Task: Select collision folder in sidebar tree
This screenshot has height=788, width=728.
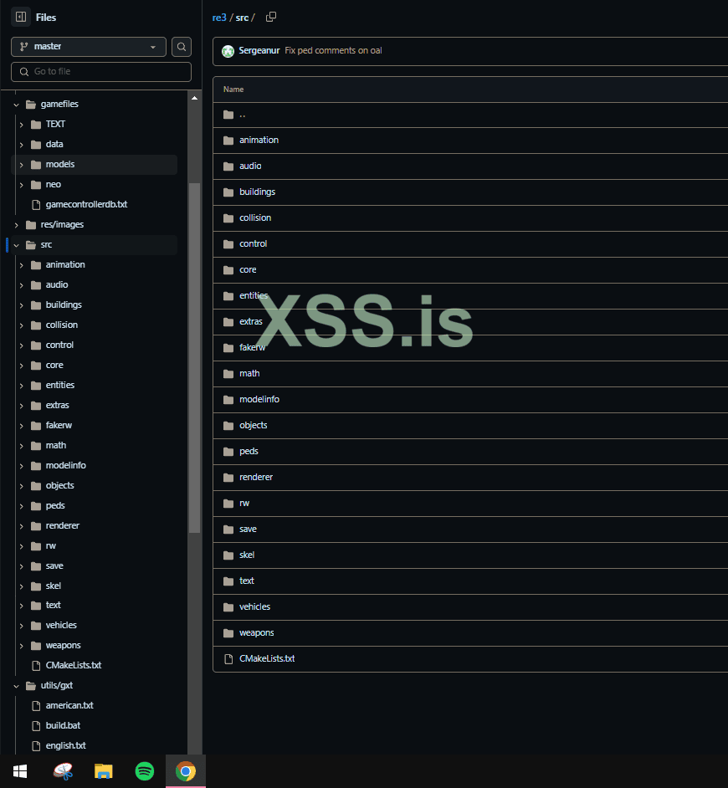Action: point(61,325)
